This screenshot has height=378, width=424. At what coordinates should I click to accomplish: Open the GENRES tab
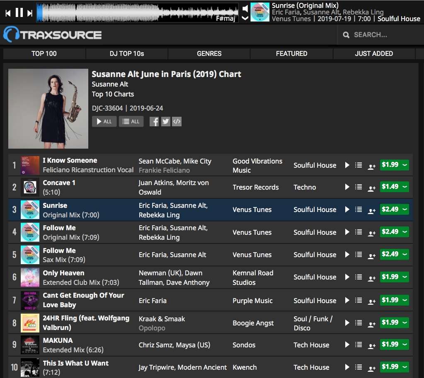click(209, 53)
